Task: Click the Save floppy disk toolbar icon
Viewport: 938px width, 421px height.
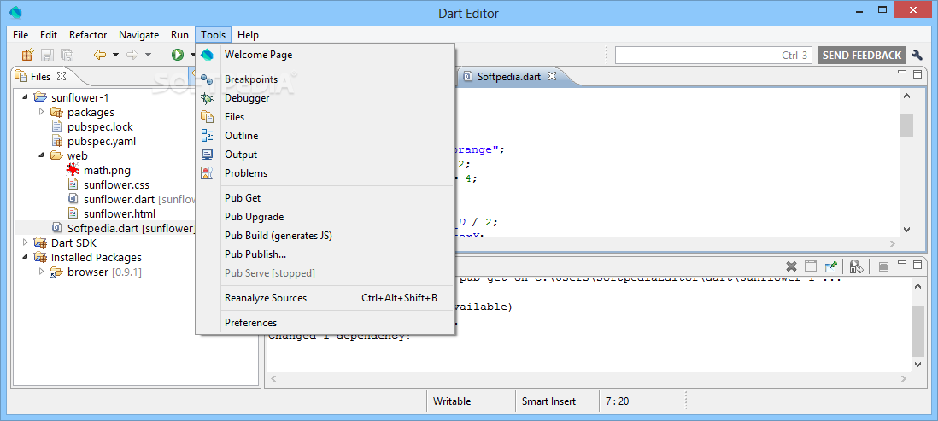Action: [x=47, y=55]
